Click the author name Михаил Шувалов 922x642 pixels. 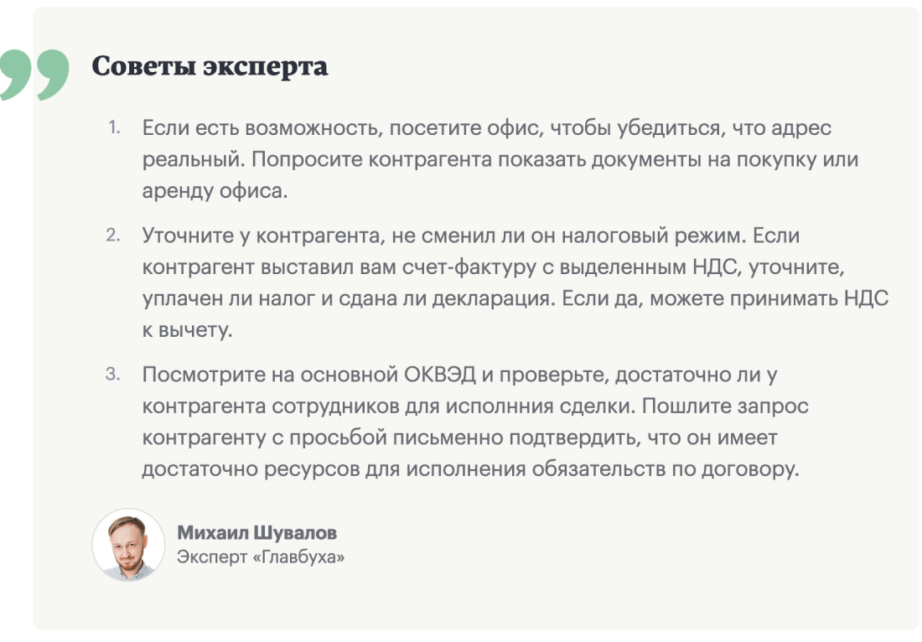click(256, 534)
